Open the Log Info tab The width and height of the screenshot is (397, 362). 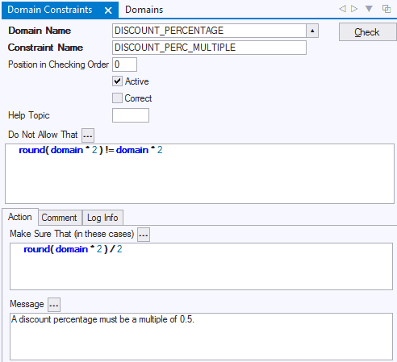pos(102,218)
